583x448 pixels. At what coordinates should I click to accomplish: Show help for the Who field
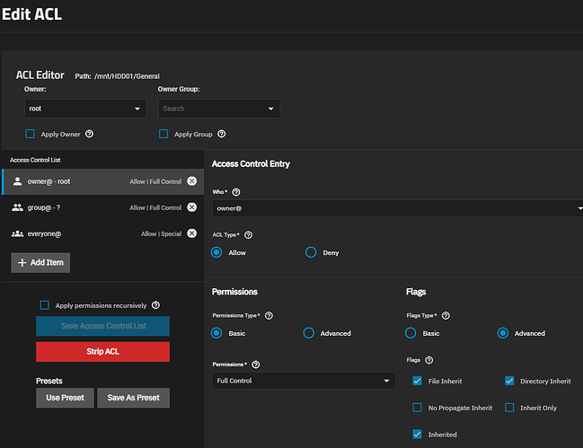(236, 192)
